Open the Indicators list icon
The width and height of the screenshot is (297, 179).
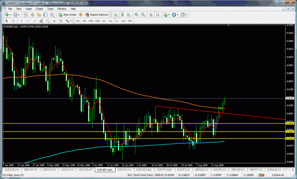coord(165,15)
